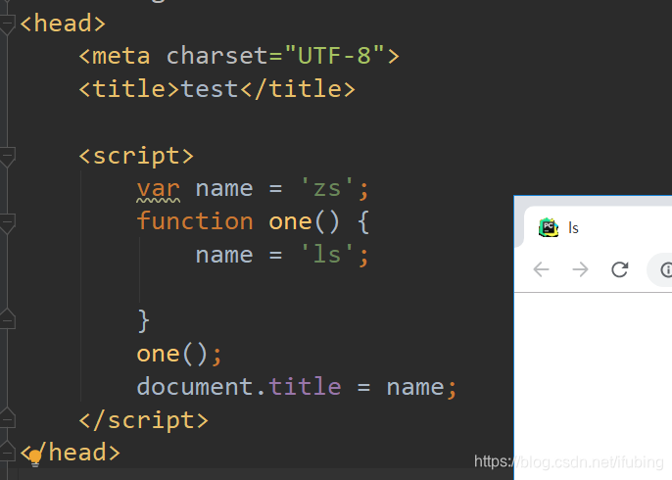Click the closing head tag text
The height and width of the screenshot is (480, 672).
[71, 453]
